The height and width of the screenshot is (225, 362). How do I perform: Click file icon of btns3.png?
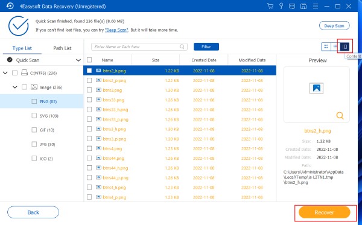(98, 90)
